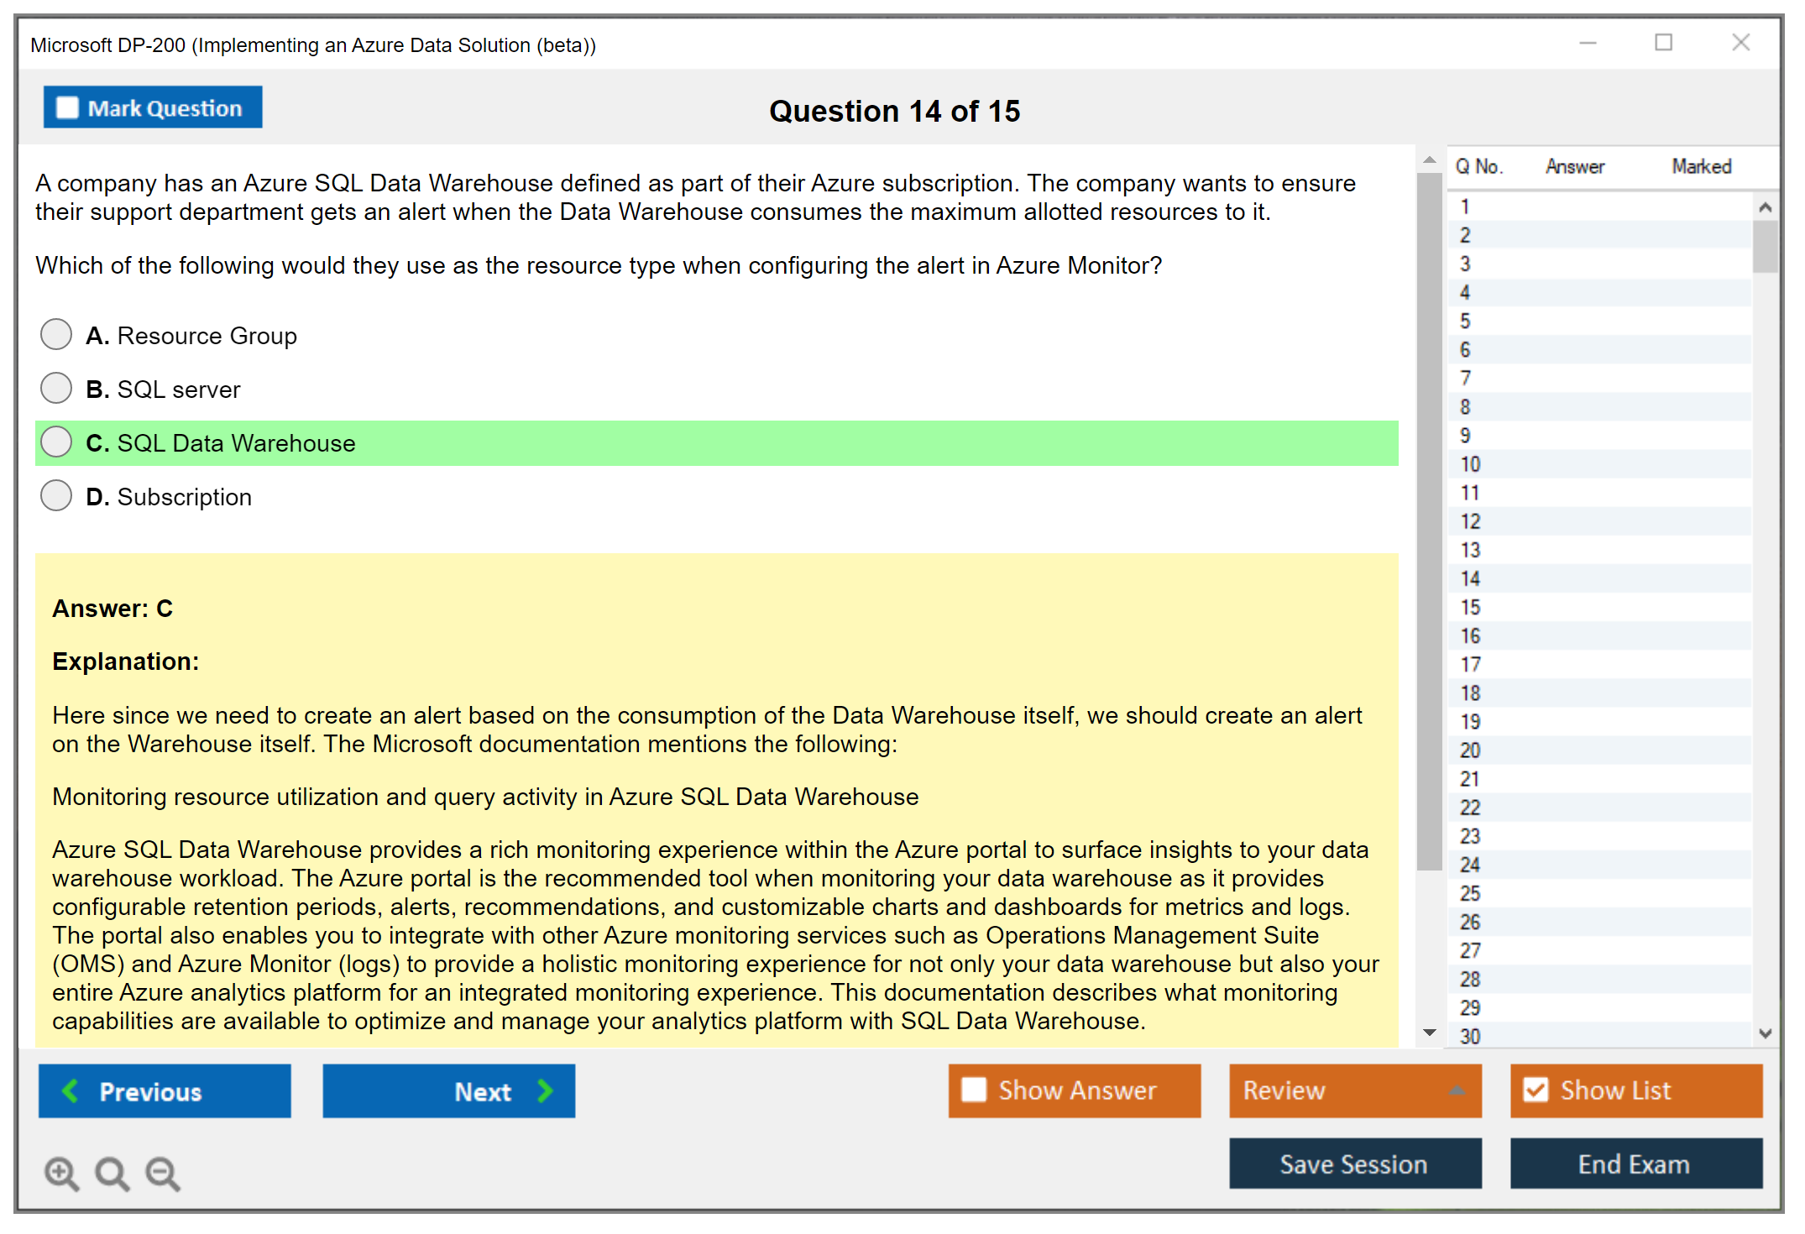
Task: Click the End Exam button
Action: click(1635, 1164)
